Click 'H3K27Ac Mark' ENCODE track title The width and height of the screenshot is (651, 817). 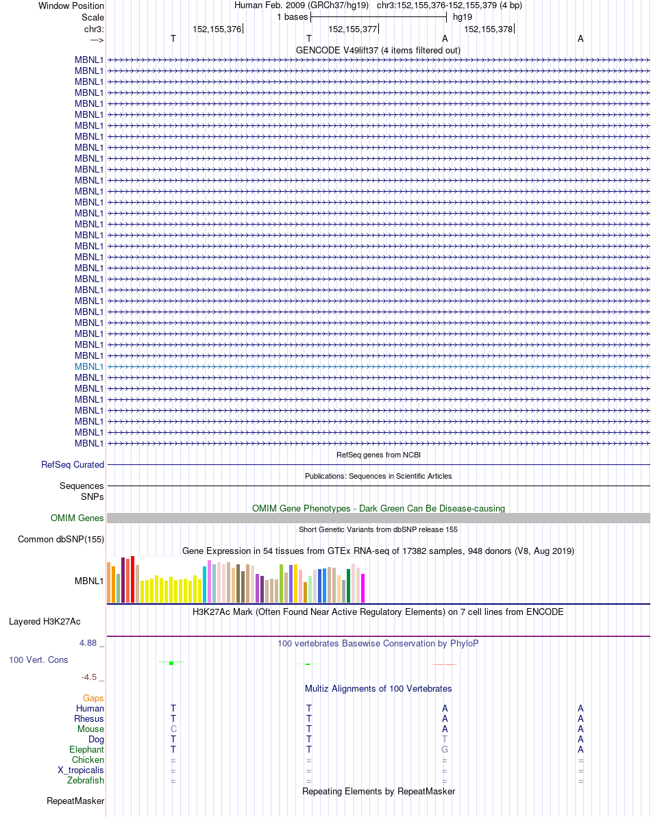click(378, 612)
